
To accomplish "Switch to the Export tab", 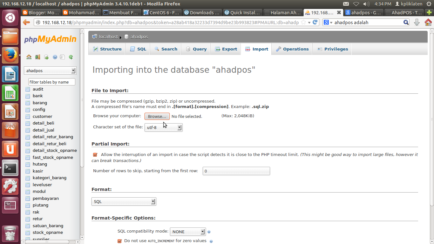I will (x=226, y=49).
